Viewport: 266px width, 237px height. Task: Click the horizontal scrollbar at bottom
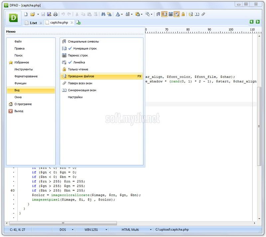pos(63,223)
